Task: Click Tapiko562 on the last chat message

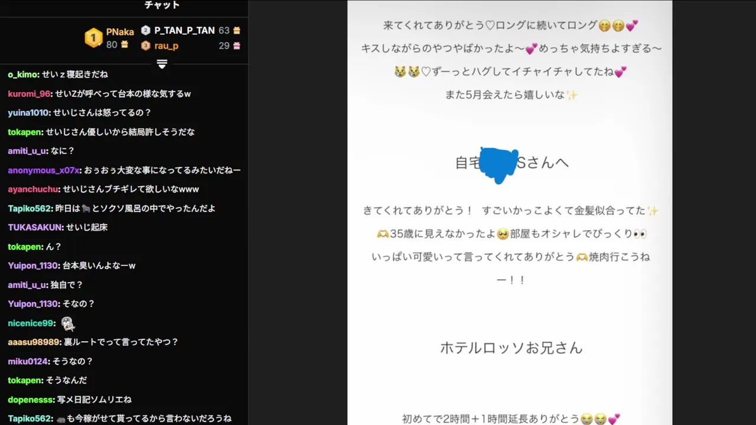Action: coord(30,419)
